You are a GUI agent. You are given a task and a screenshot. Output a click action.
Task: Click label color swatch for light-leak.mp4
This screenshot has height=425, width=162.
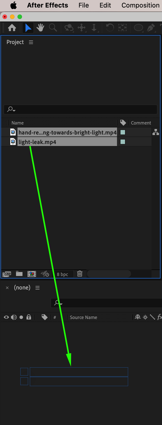tap(123, 142)
